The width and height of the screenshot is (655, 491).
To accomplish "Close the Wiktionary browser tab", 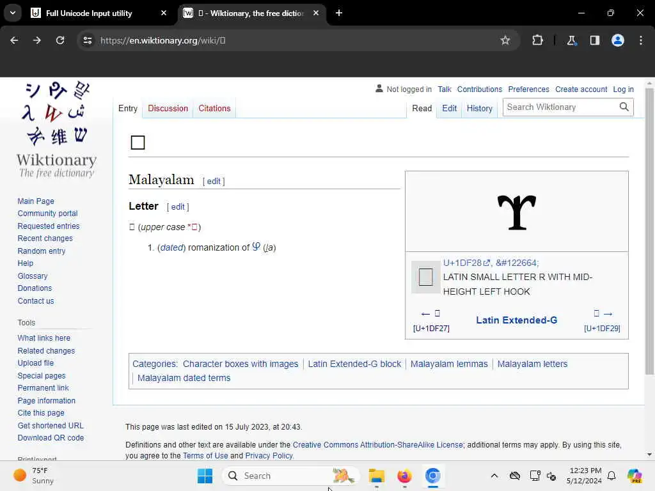I will [x=316, y=13].
